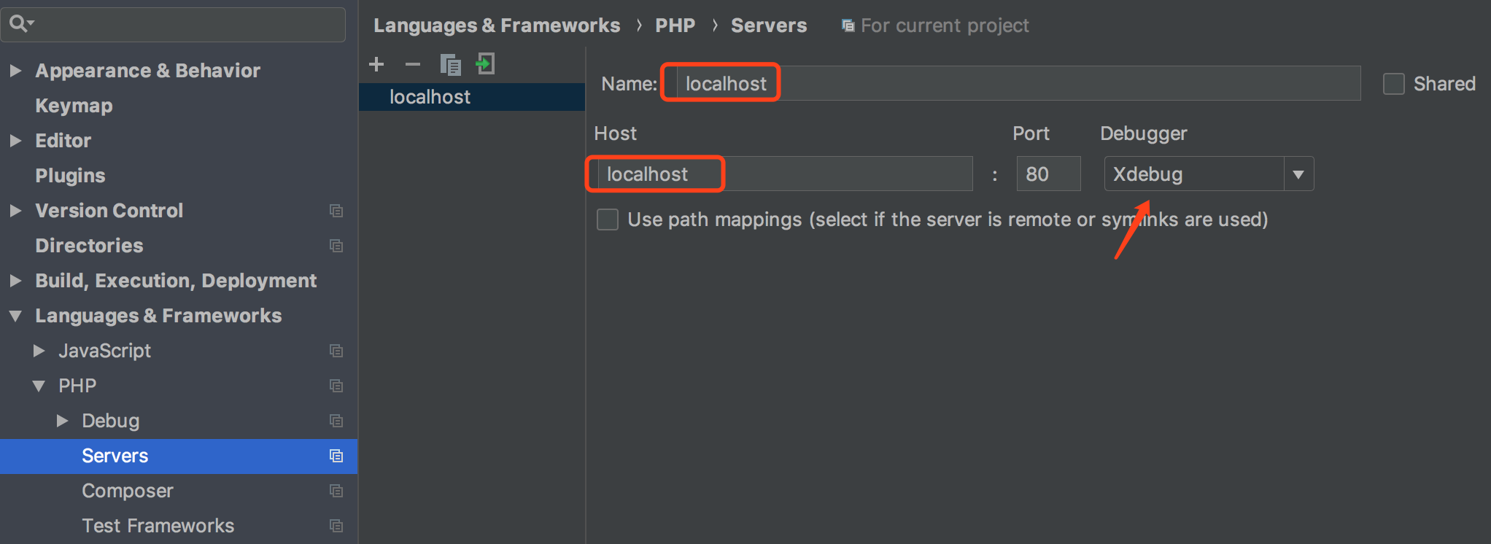Click the copy server configuration icon
The height and width of the screenshot is (544, 1491).
click(x=450, y=65)
